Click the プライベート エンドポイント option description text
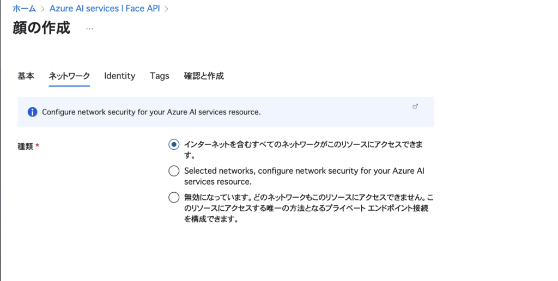The height and width of the screenshot is (281, 558). 308,208
